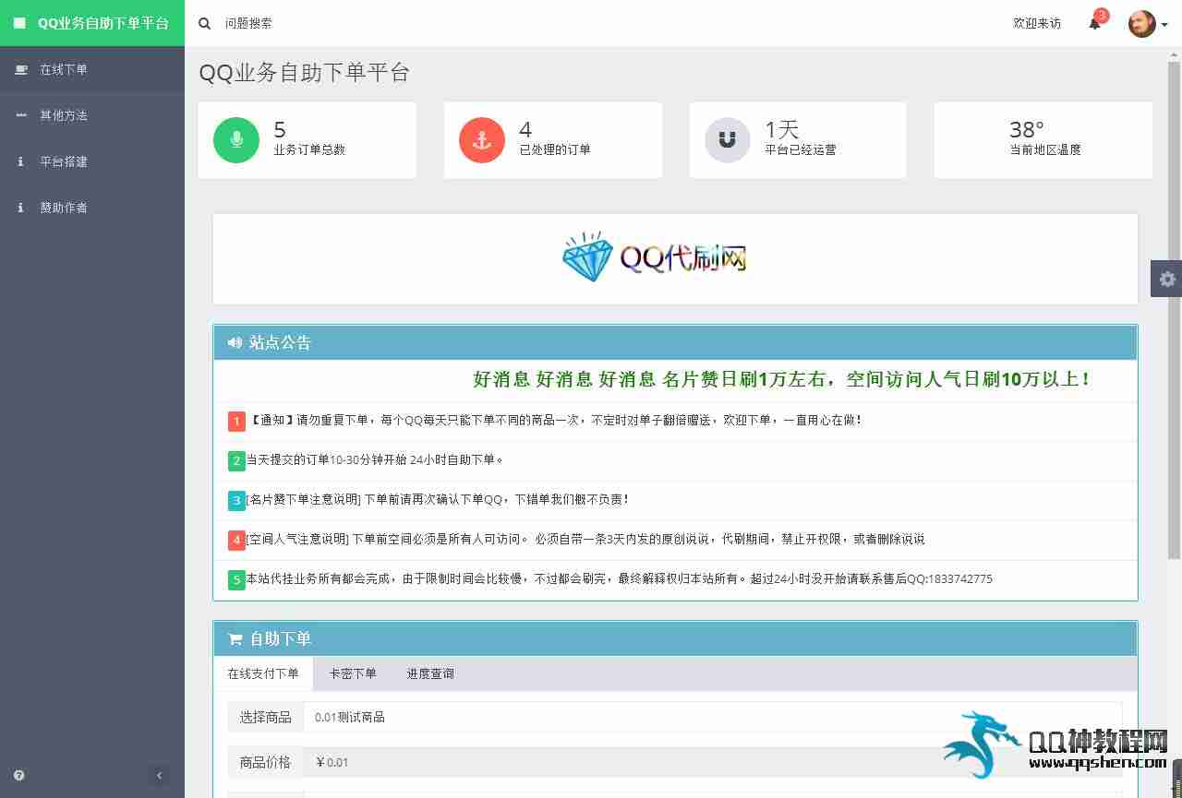Screen dimensions: 1182x798
Task: Switch to the 卡密下单 tab
Action: (353, 673)
